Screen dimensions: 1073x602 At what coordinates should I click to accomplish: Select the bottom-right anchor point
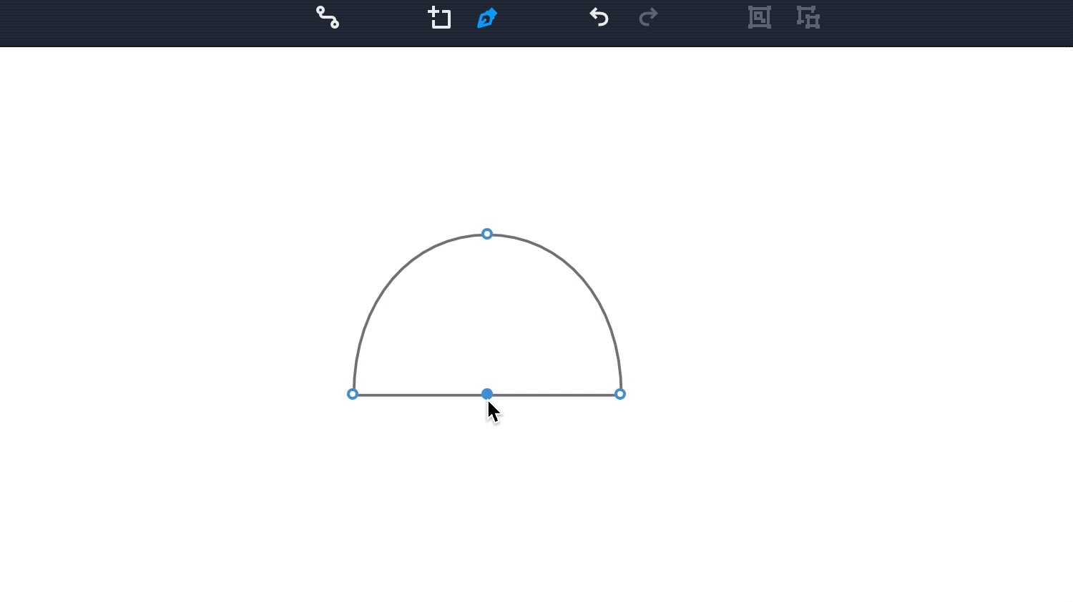(620, 394)
